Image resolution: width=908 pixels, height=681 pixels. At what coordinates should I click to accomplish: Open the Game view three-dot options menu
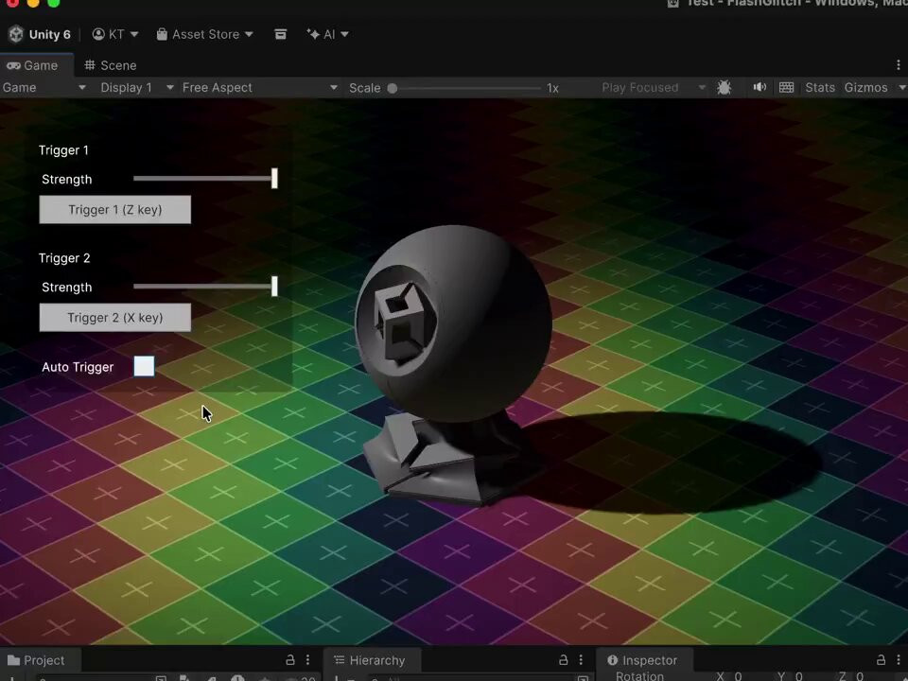(x=898, y=65)
